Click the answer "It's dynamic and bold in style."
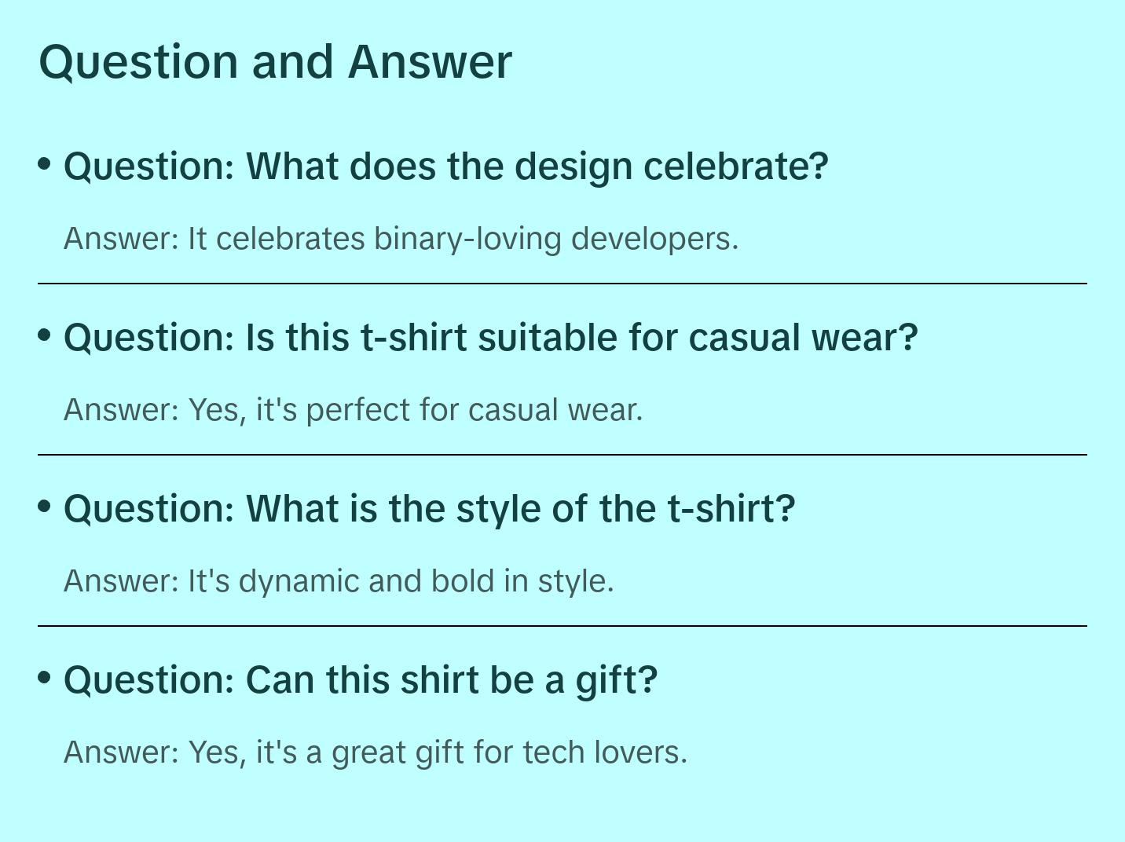The image size is (1125, 842). click(x=339, y=581)
